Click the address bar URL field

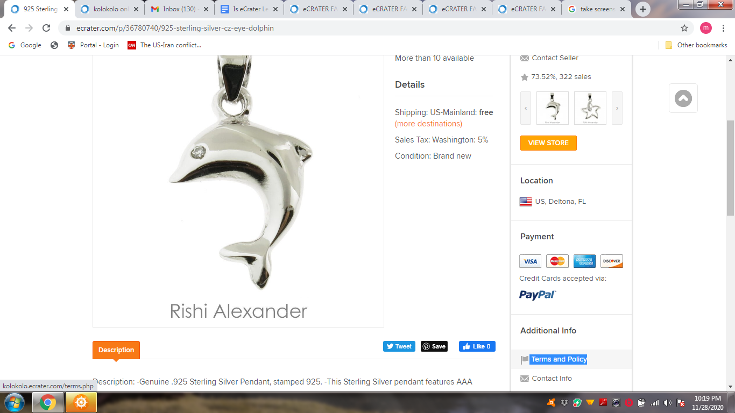click(x=371, y=28)
